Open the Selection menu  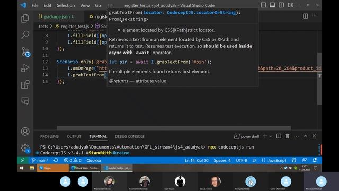[x=66, y=5]
